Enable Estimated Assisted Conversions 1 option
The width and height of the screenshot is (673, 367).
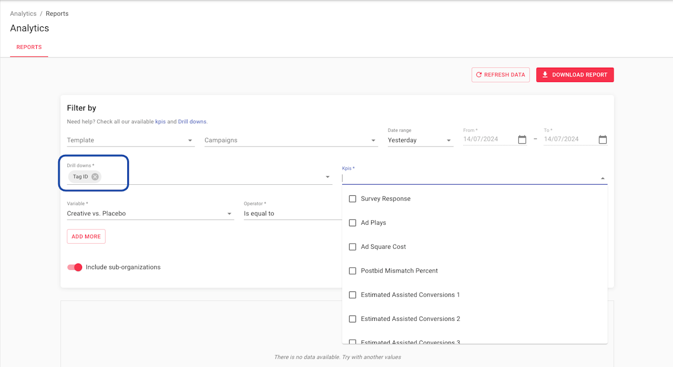click(353, 295)
